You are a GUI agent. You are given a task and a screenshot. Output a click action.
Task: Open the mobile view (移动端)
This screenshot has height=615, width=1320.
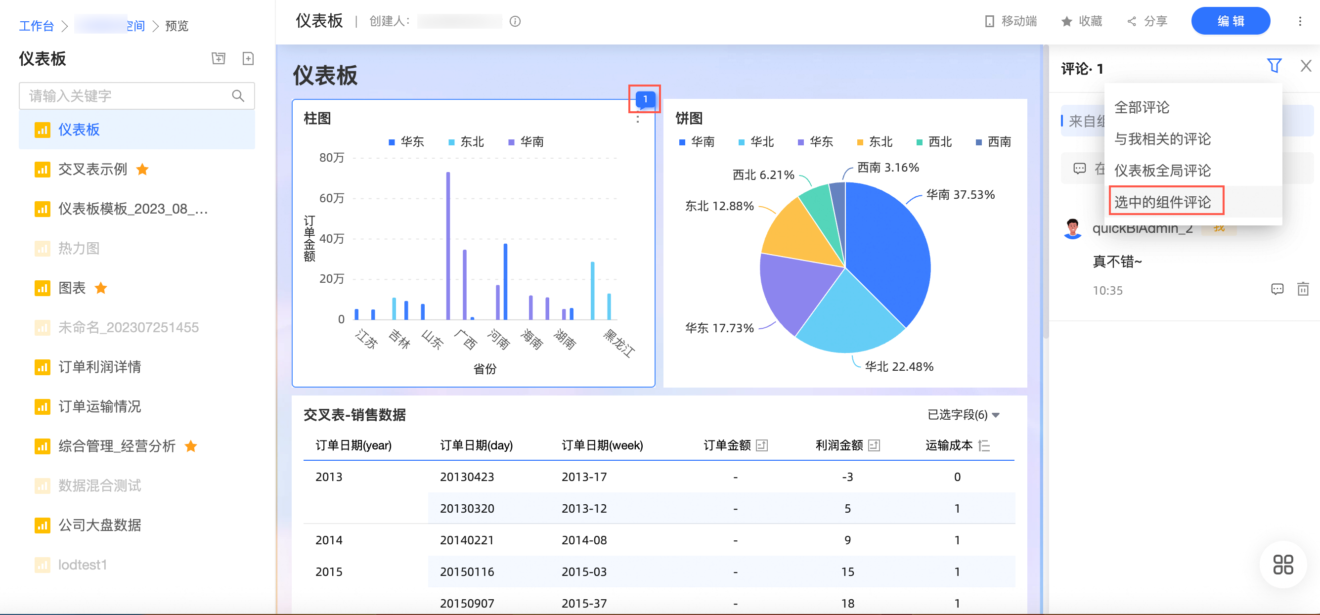1011,21
